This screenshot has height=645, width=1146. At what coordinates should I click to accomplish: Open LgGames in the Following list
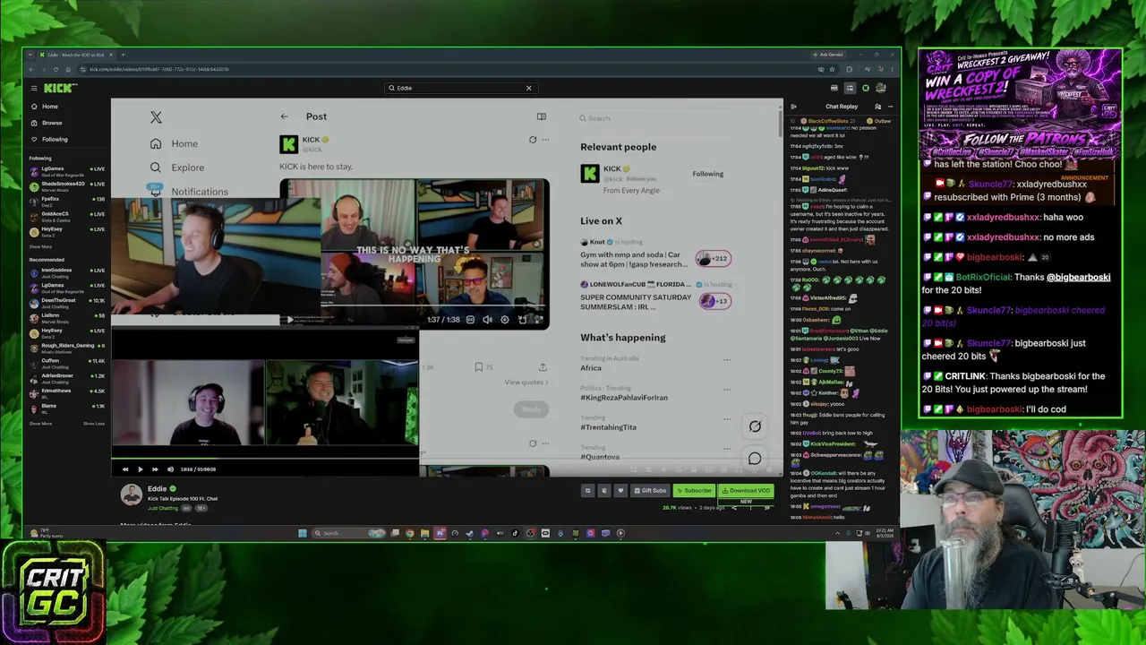pyautogui.click(x=67, y=170)
